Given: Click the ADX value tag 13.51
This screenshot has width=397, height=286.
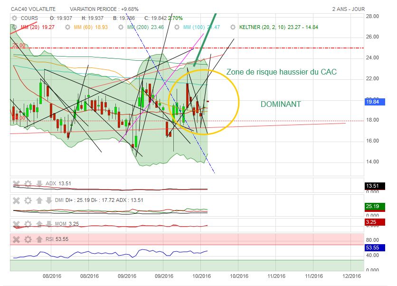Looking at the screenshot, I should pyautogui.click(x=375, y=186).
